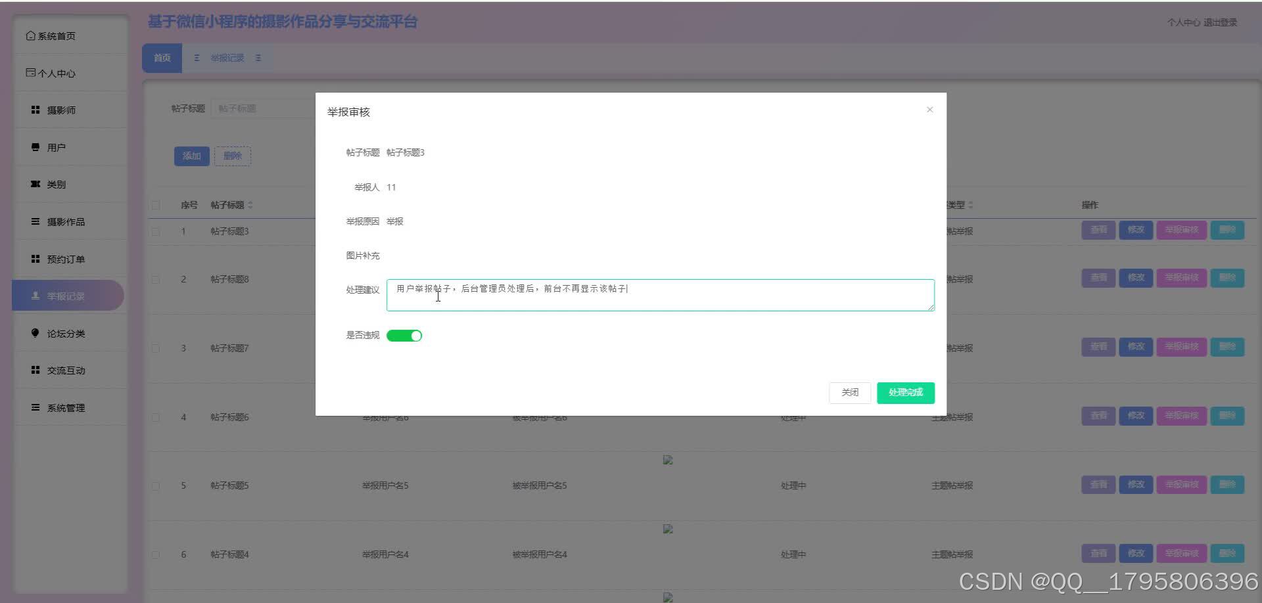Image resolution: width=1262 pixels, height=603 pixels.
Task: Open the 预约订单 orders icon
Action: point(35,258)
